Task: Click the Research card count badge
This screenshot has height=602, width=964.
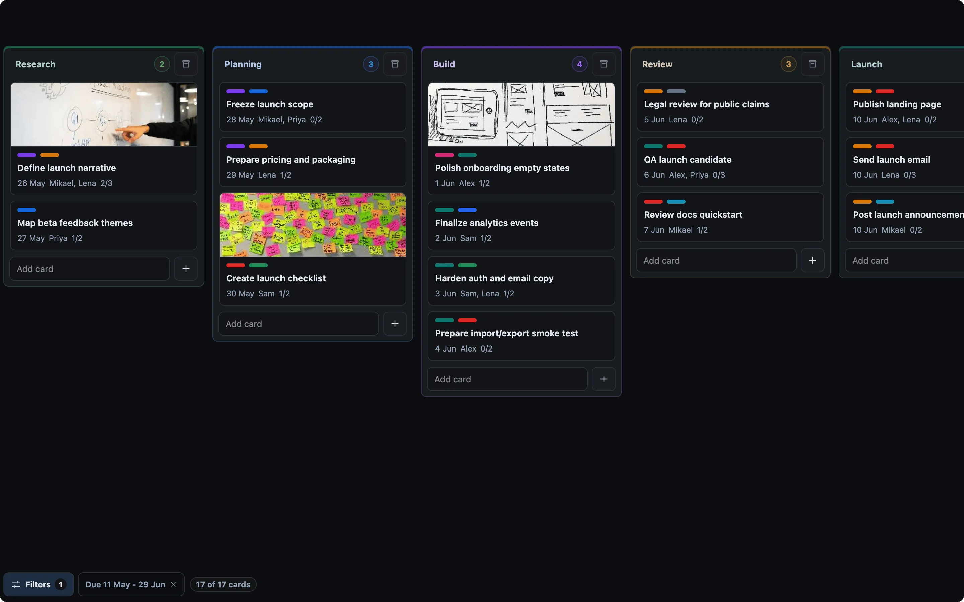Action: pyautogui.click(x=162, y=64)
